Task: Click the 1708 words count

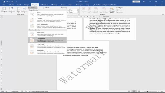Action: coord(15,91)
